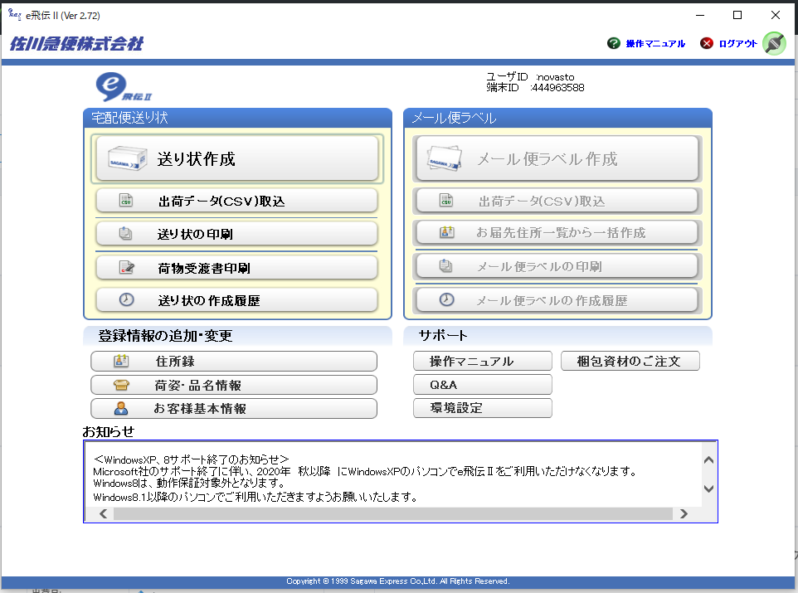Click the メール便ラベル panel header
The image size is (798, 593).
click(557, 118)
